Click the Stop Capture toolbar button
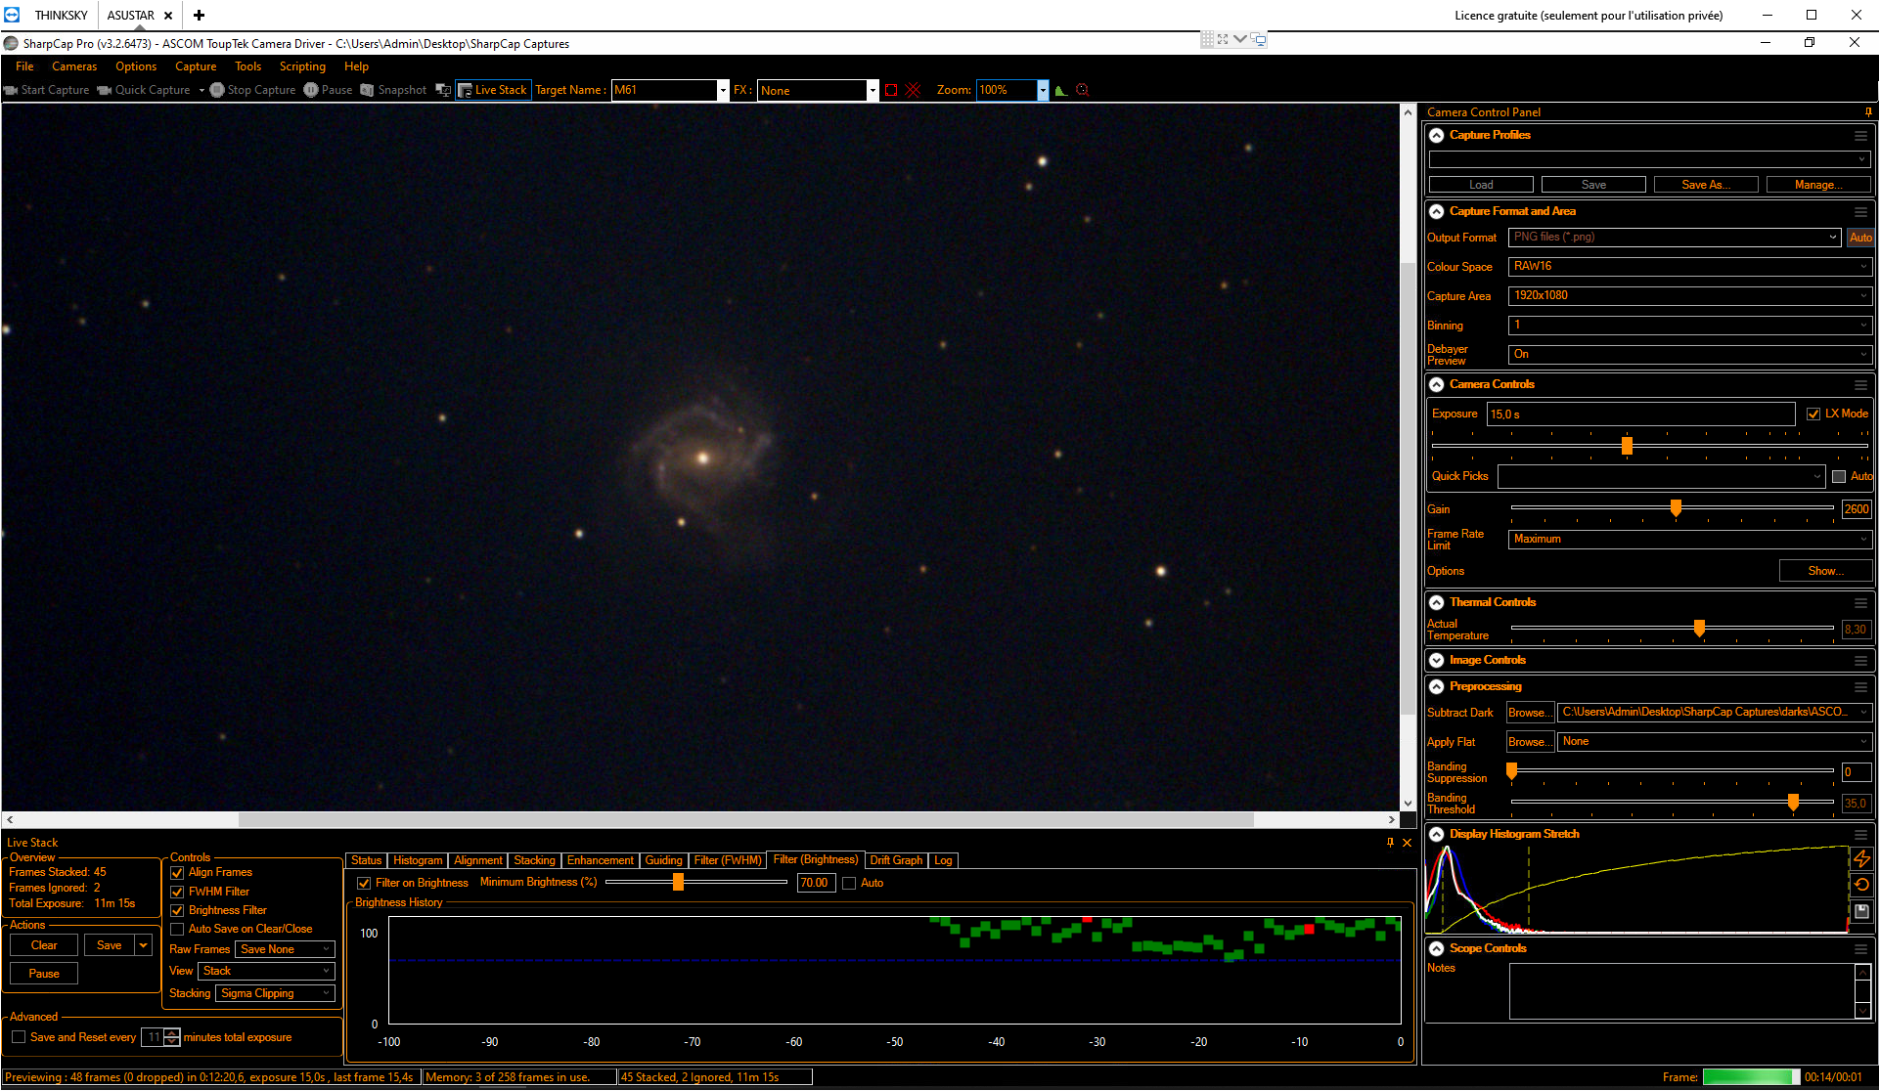1880x1091 pixels. pyautogui.click(x=252, y=90)
